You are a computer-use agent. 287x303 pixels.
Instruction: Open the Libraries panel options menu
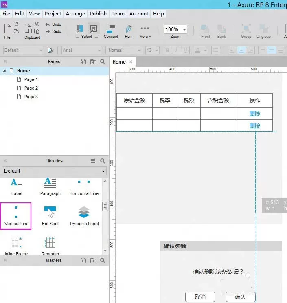[x=93, y=161]
